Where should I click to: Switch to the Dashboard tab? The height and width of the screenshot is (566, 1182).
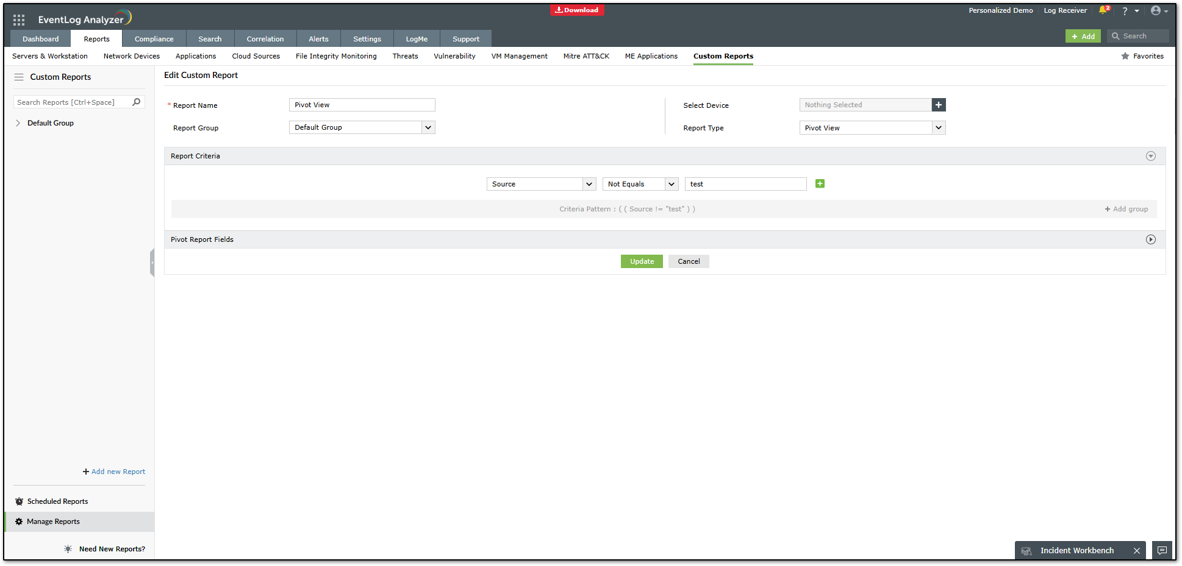41,39
